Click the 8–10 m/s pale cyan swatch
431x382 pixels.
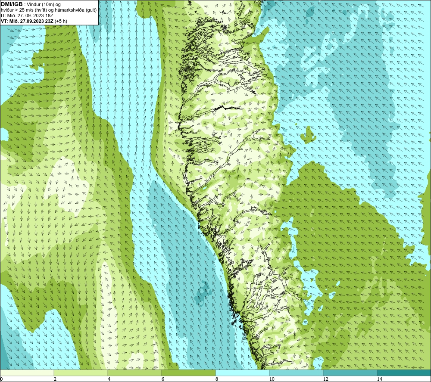pyautogui.click(x=242, y=373)
